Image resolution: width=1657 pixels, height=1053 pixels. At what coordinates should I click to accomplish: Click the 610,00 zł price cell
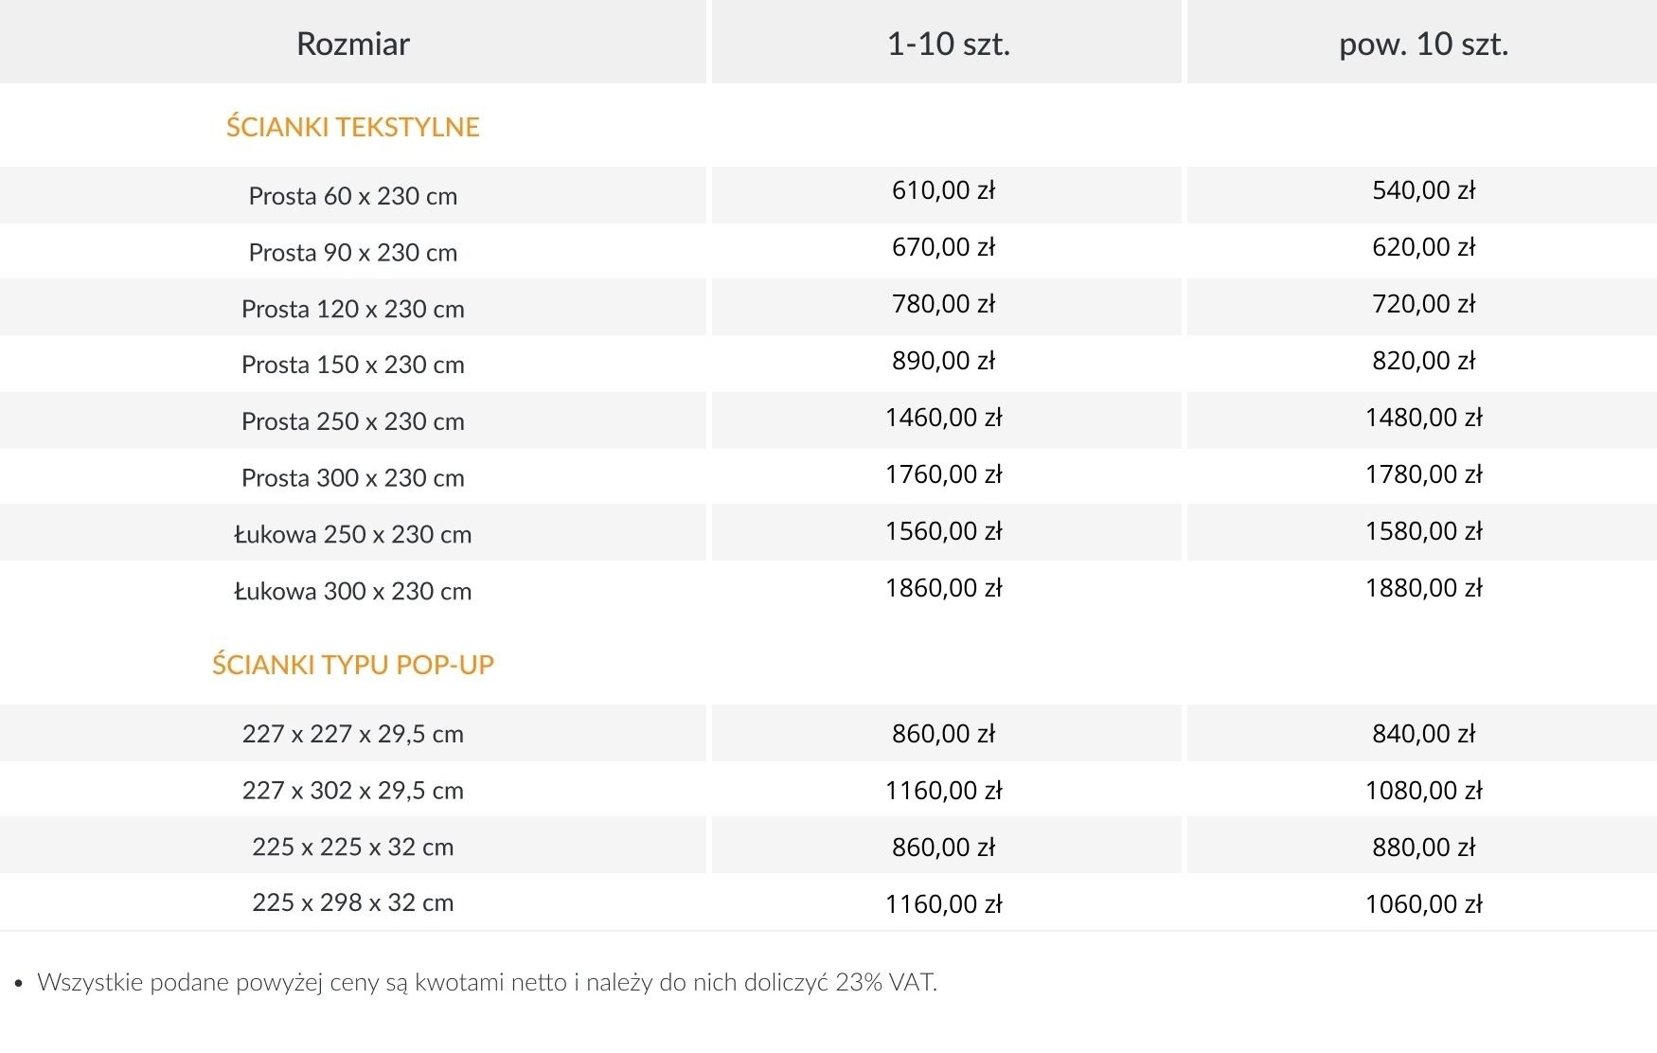(x=943, y=190)
